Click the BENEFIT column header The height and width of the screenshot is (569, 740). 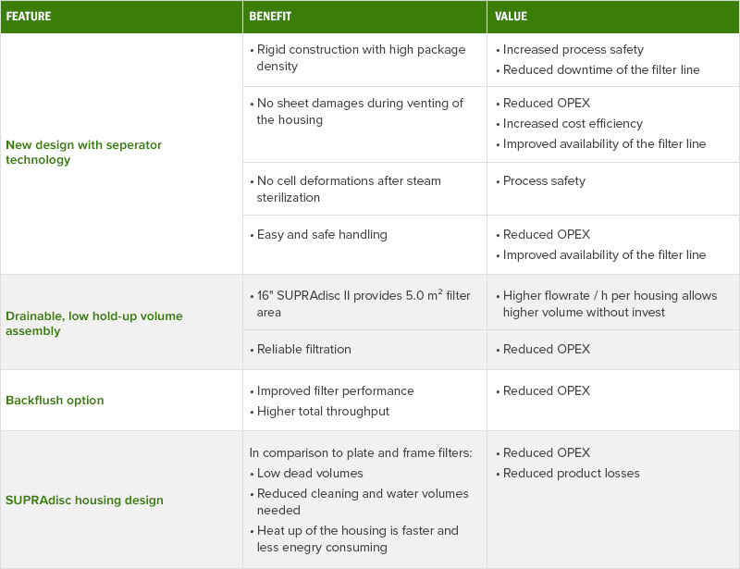[271, 17]
